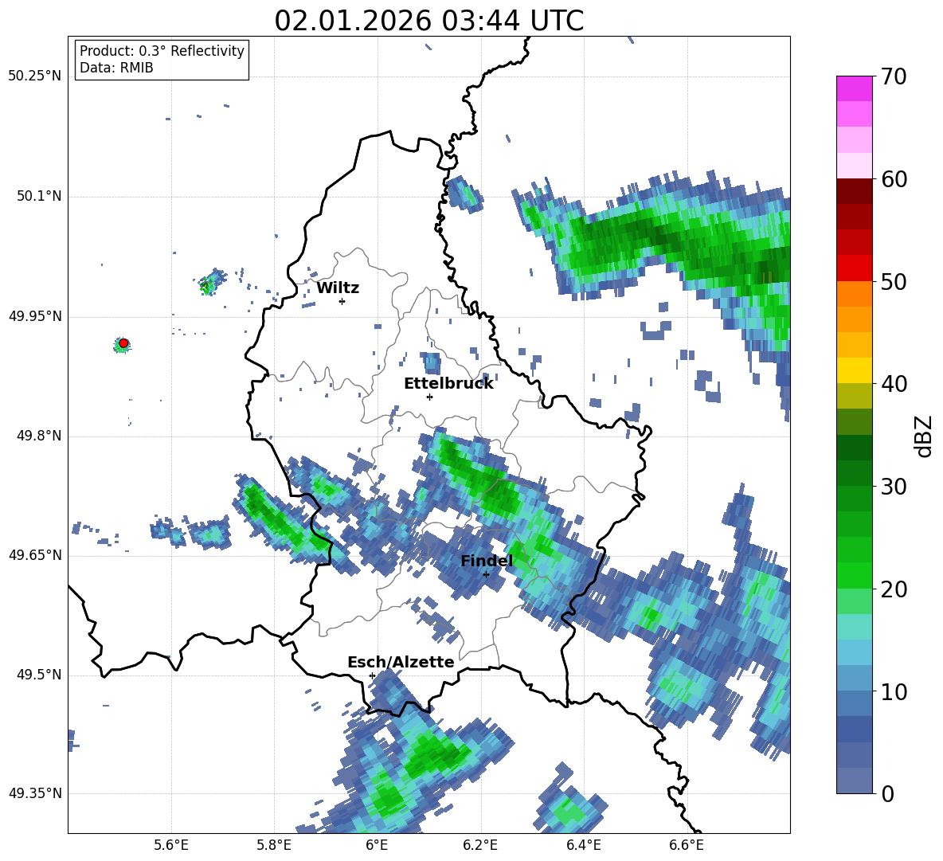Click the 6°E longitude label

[377, 845]
